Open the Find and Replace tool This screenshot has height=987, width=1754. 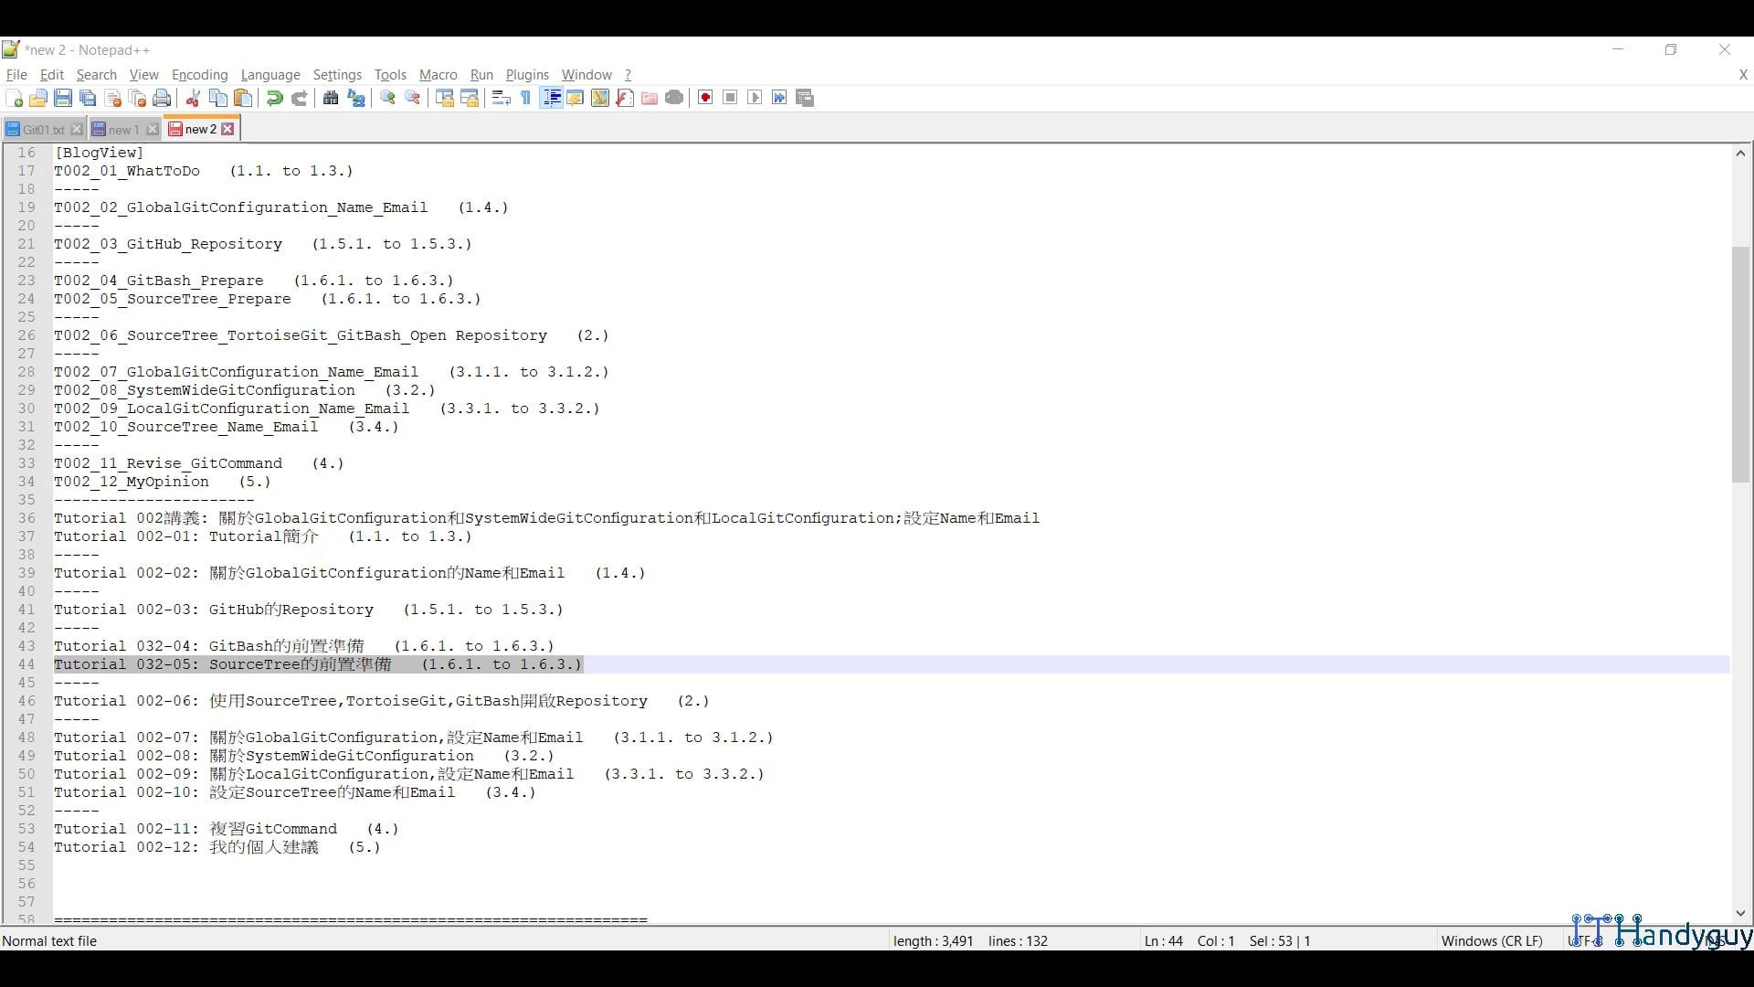click(356, 98)
